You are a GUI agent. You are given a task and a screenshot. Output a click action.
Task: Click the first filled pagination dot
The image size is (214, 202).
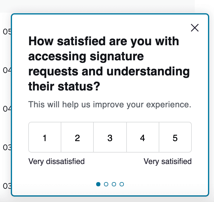click(x=98, y=184)
